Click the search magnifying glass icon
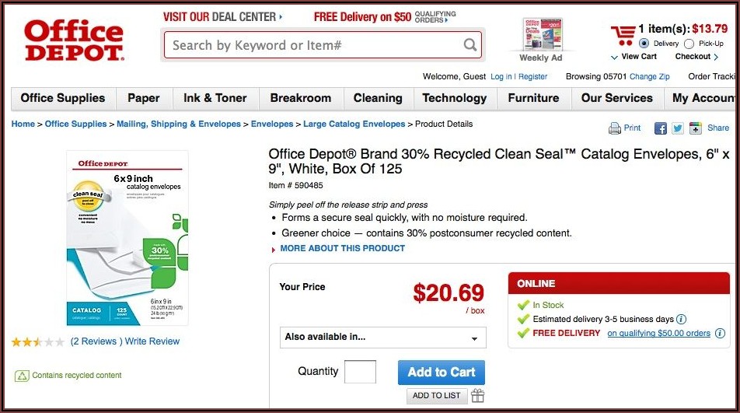Image resolution: width=740 pixels, height=413 pixels. coord(470,45)
